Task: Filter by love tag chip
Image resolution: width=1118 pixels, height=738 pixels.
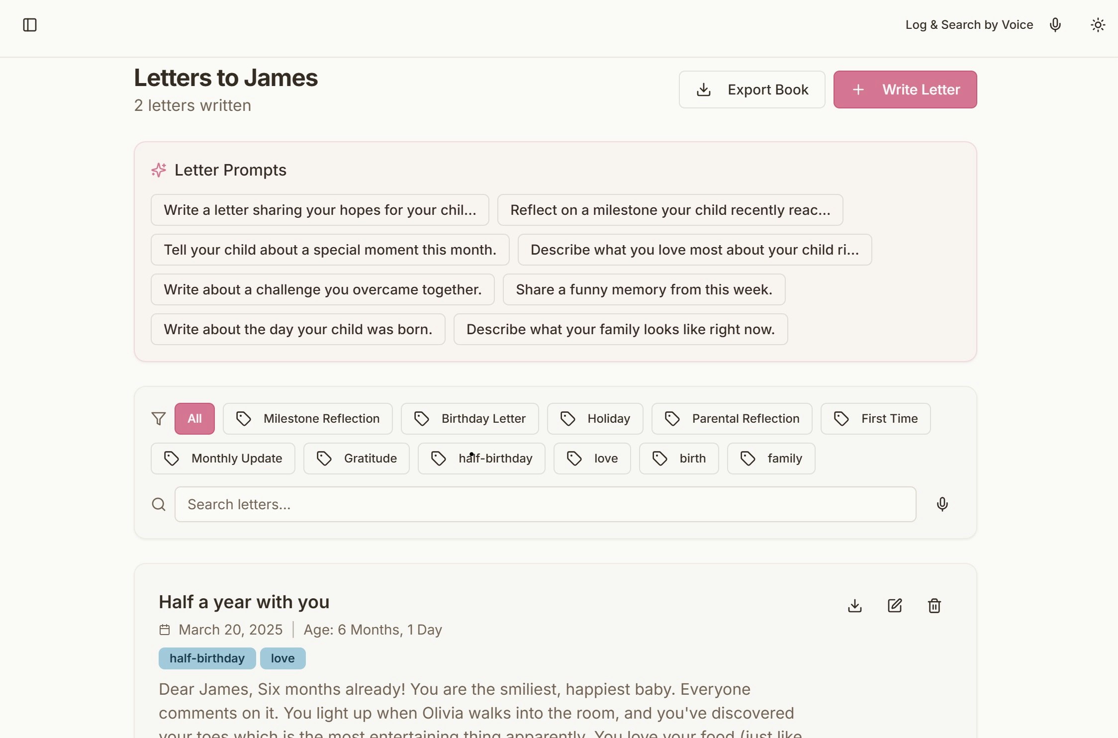Action: point(592,459)
